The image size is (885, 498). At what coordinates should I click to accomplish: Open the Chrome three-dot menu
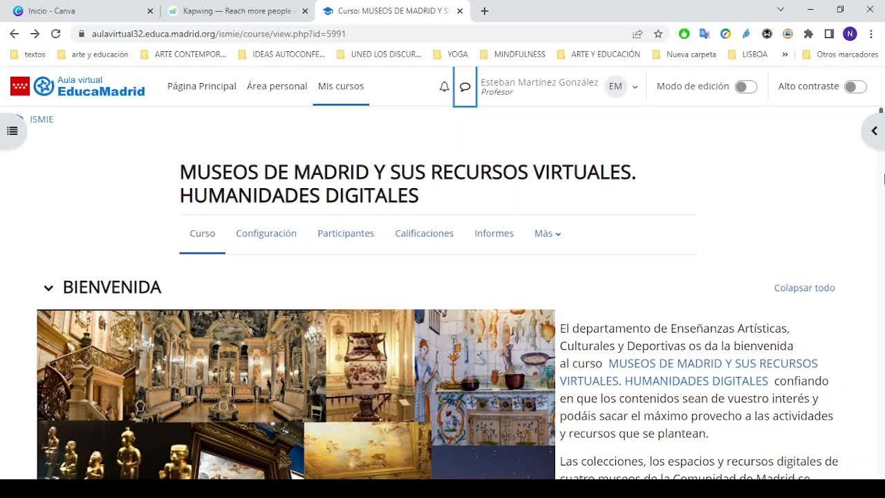(x=870, y=33)
